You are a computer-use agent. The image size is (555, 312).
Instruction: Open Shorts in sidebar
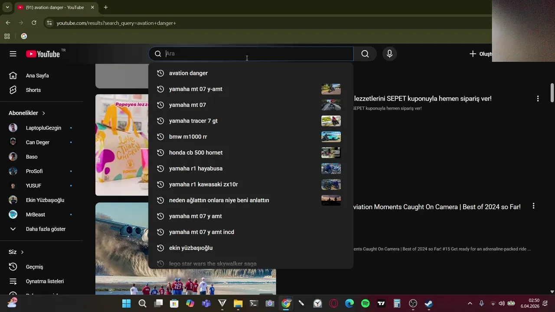(33, 90)
